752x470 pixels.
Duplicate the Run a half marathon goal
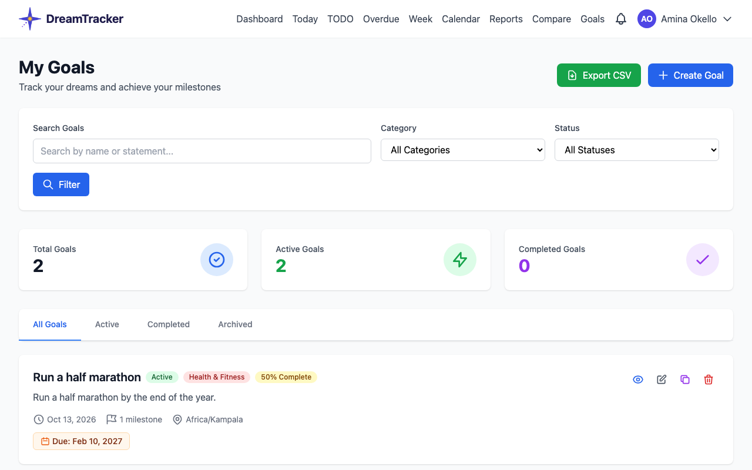coord(685,380)
